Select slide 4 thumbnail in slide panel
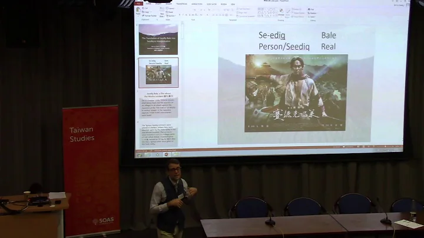The image size is (424, 238). [159, 135]
